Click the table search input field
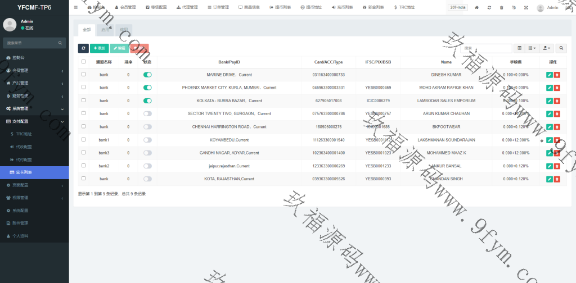Viewport: 576px width, 283px height. click(x=486, y=49)
